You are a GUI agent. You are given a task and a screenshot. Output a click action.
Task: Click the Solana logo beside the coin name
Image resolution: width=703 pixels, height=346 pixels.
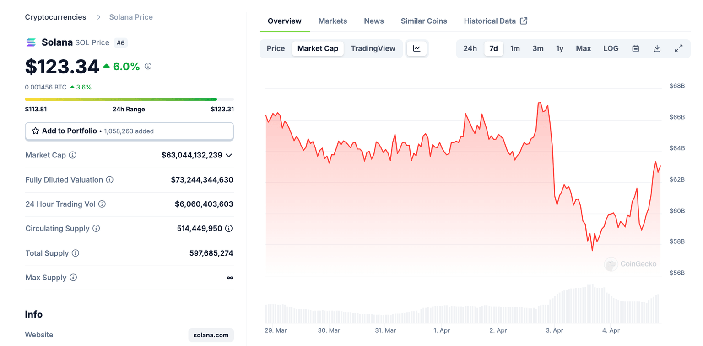point(30,42)
